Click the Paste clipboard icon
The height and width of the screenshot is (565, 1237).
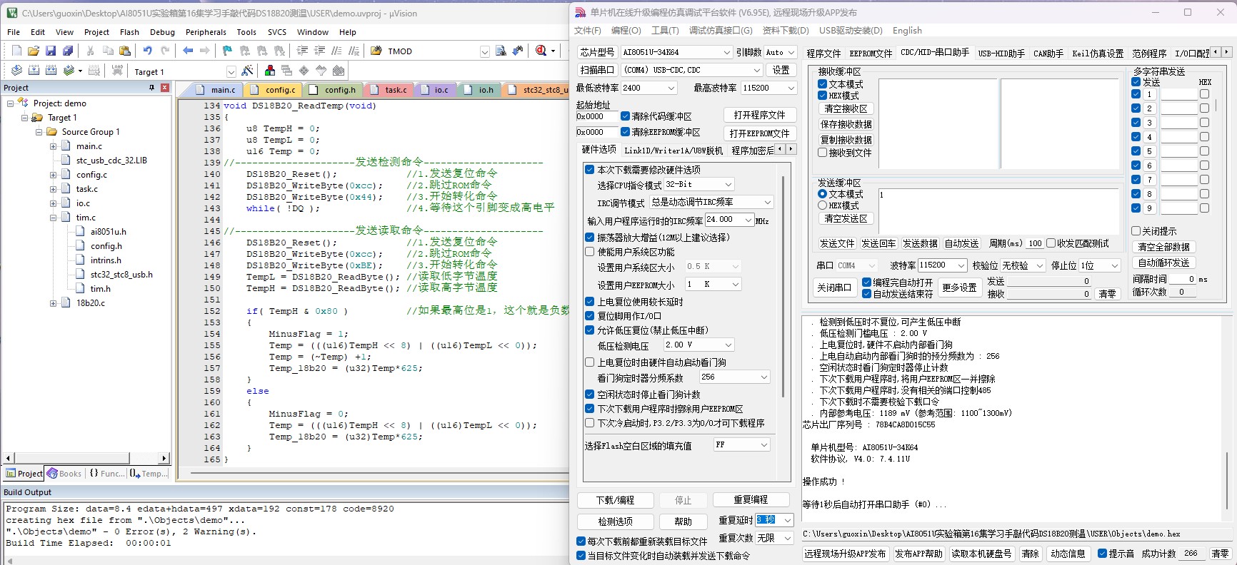[x=125, y=51]
